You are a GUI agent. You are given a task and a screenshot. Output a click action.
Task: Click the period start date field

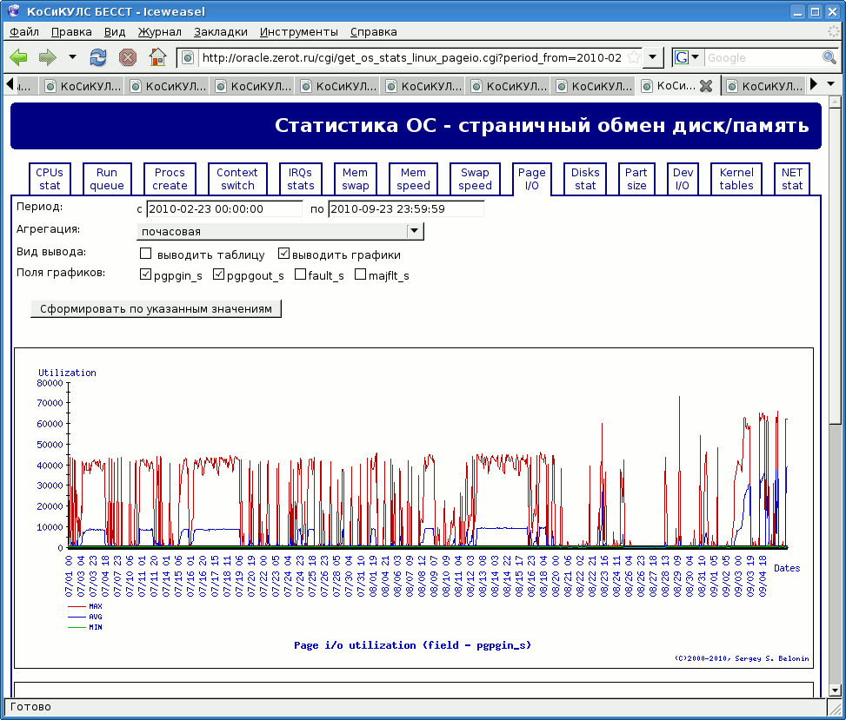click(x=224, y=209)
